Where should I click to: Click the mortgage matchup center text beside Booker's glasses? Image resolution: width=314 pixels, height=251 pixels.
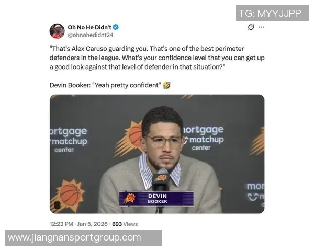pyautogui.click(x=204, y=138)
